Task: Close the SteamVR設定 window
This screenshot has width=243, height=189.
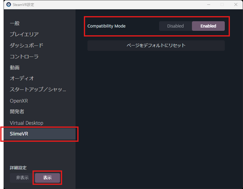Action: coord(236,5)
